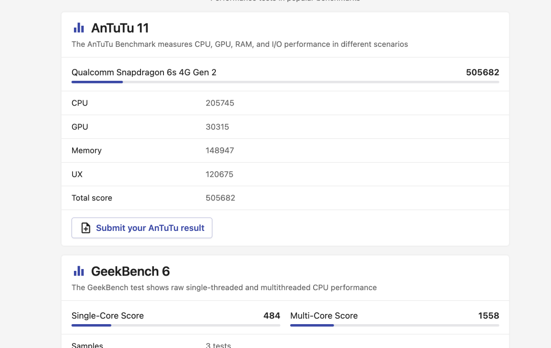Click the Memory row label
This screenshot has width=551, height=348.
click(x=86, y=151)
